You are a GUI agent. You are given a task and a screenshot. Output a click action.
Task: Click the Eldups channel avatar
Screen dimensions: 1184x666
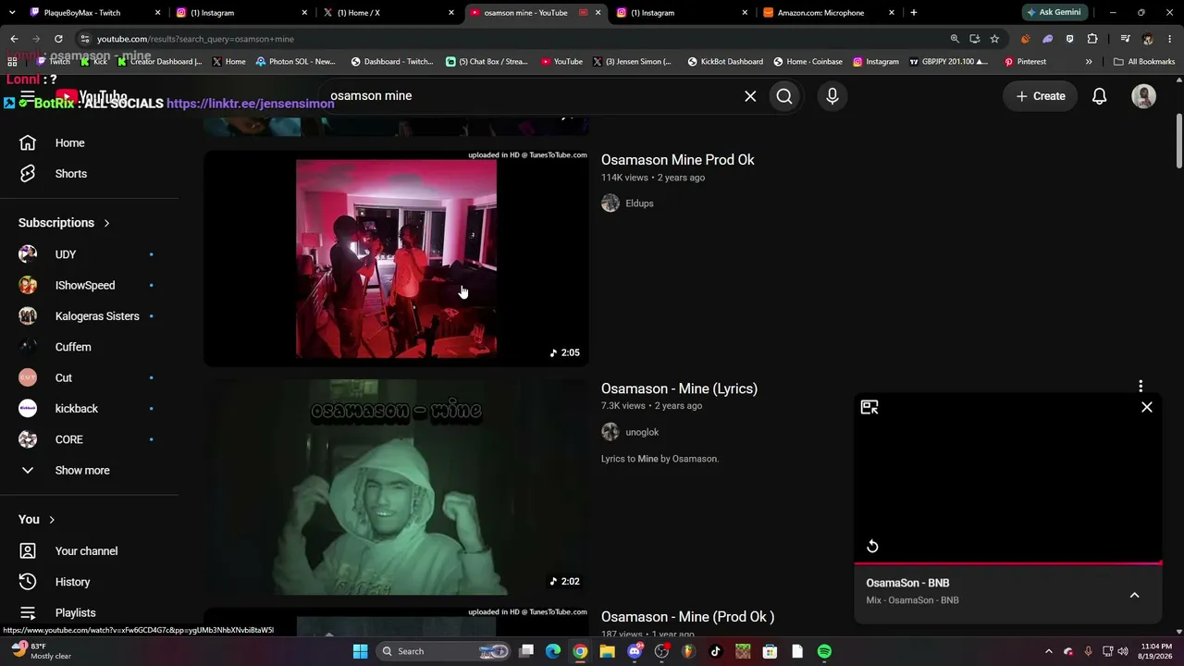coord(610,203)
